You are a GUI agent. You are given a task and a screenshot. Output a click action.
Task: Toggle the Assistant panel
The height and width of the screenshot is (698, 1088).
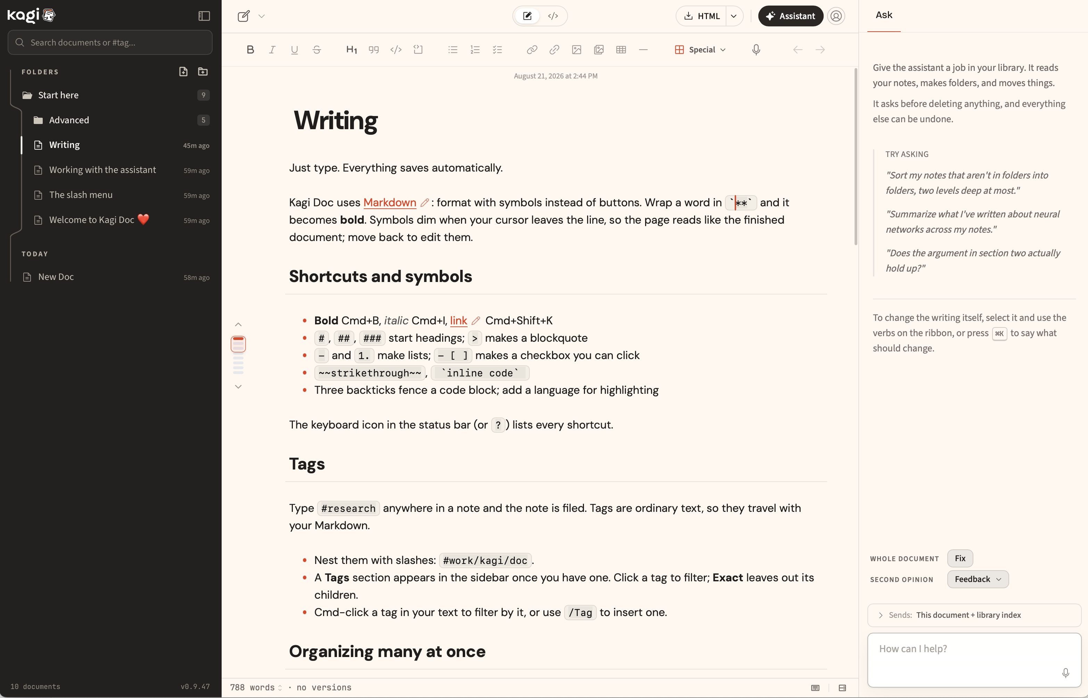tap(791, 16)
